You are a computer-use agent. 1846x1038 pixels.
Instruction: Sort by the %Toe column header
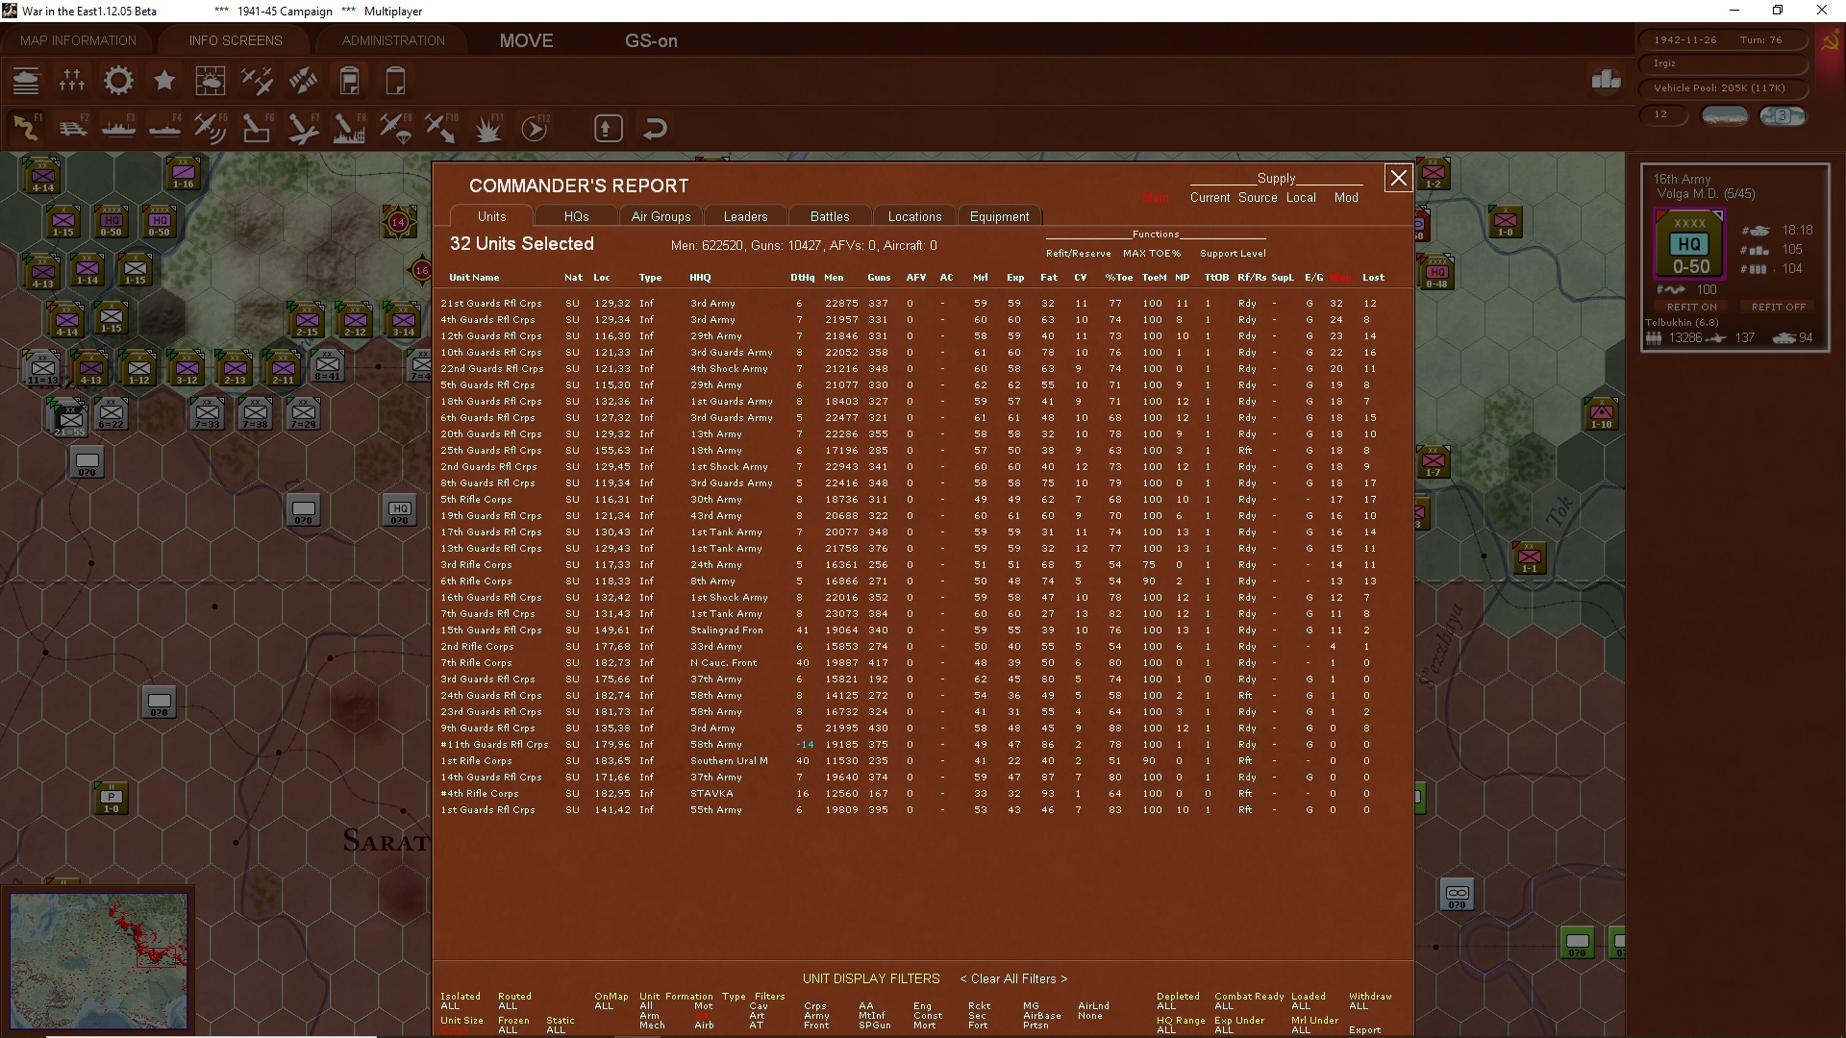point(1118,278)
